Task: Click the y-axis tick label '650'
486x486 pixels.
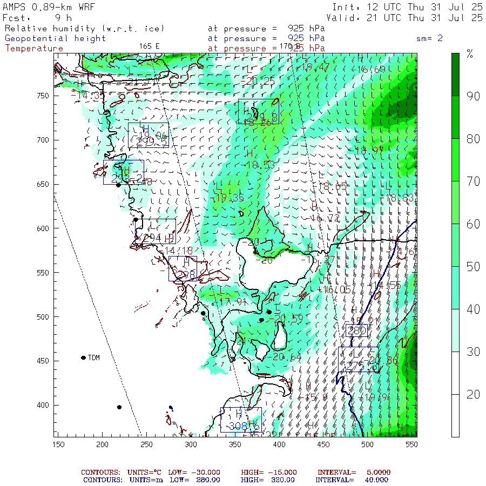Action: [43, 184]
